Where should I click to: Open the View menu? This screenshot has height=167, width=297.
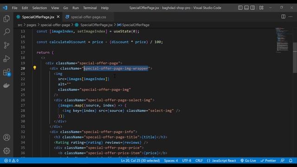click(x=55, y=8)
